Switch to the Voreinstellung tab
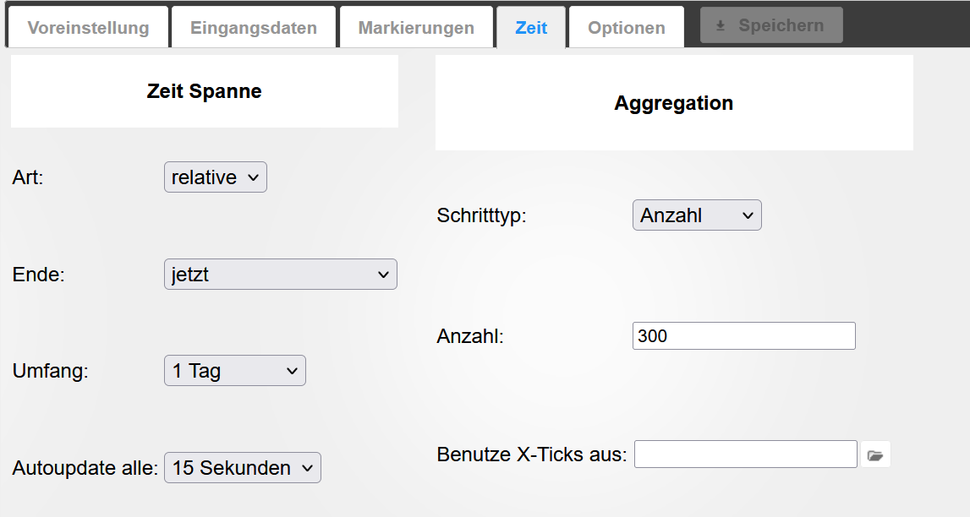Viewport: 970px width, 517px height. pos(88,28)
